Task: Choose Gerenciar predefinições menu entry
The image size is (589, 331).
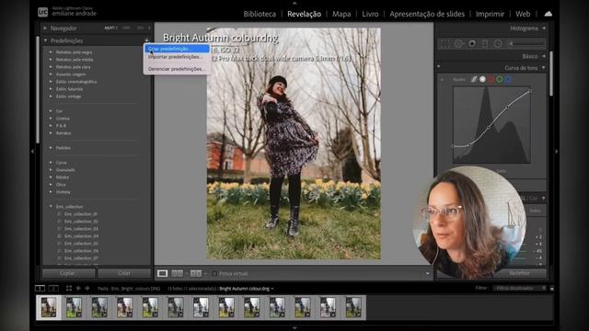Action: tap(177, 69)
